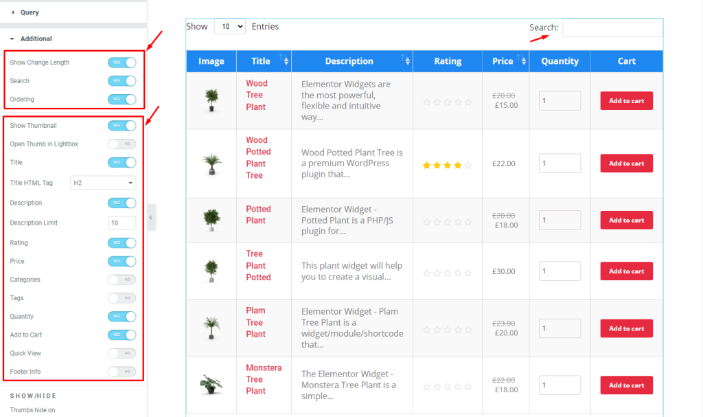Screen dimensions: 703x417
Task: Toggle the Description switch
Action: pos(122,203)
